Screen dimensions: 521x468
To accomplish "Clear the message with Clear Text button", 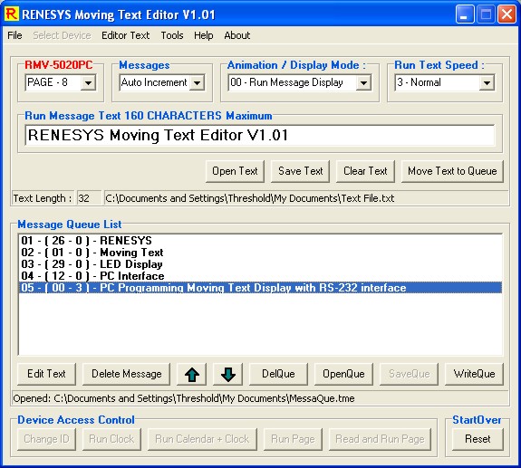I will click(365, 171).
